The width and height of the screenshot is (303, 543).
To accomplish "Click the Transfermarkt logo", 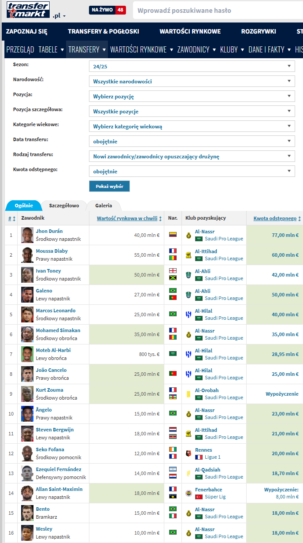I will point(28,10).
